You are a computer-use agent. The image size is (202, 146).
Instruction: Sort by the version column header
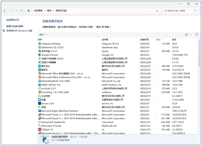(x=174, y=39)
